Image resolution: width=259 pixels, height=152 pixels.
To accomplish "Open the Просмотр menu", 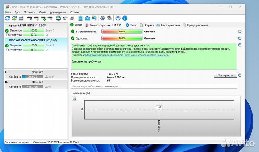I will (x=29, y=12).
